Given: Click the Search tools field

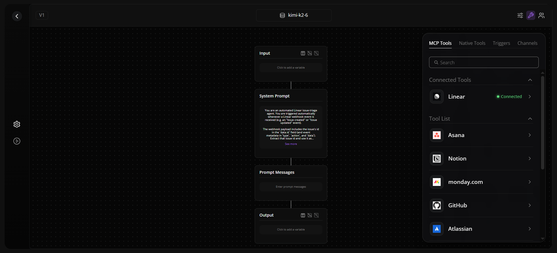Looking at the screenshot, I should (x=484, y=62).
